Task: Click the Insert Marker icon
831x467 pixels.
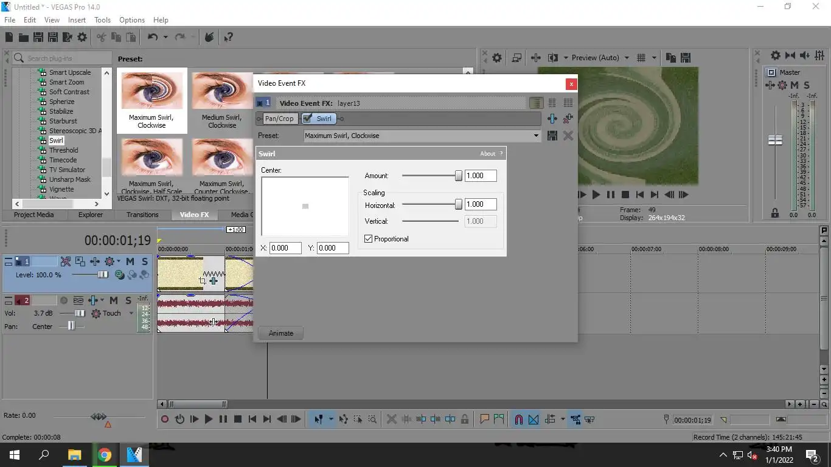Action: pyautogui.click(x=485, y=419)
